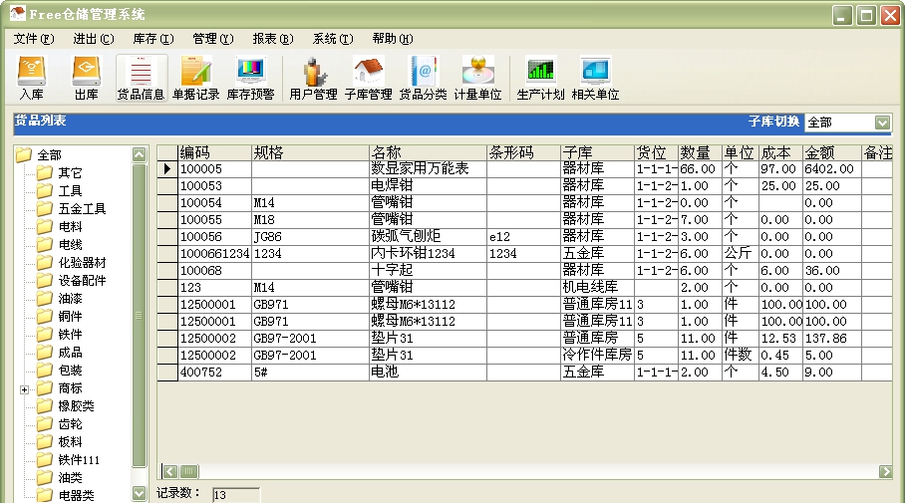Open 单据记录 document records icon

click(x=195, y=78)
